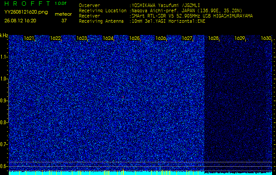Click the 1630 time marker
Viewport: 276px width, 175px height.
click(266, 38)
